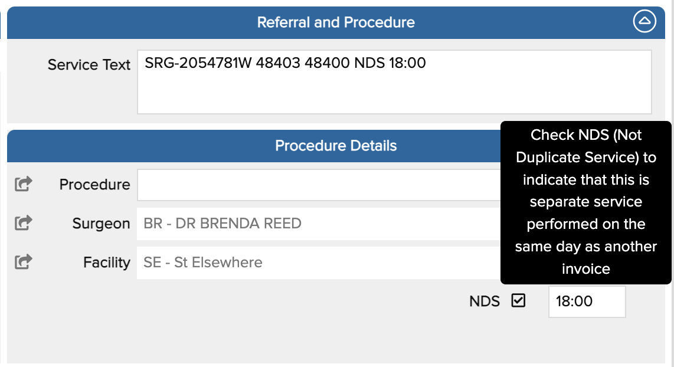
Task: Edit the 18:00 NDS time field
Action: [x=587, y=302]
